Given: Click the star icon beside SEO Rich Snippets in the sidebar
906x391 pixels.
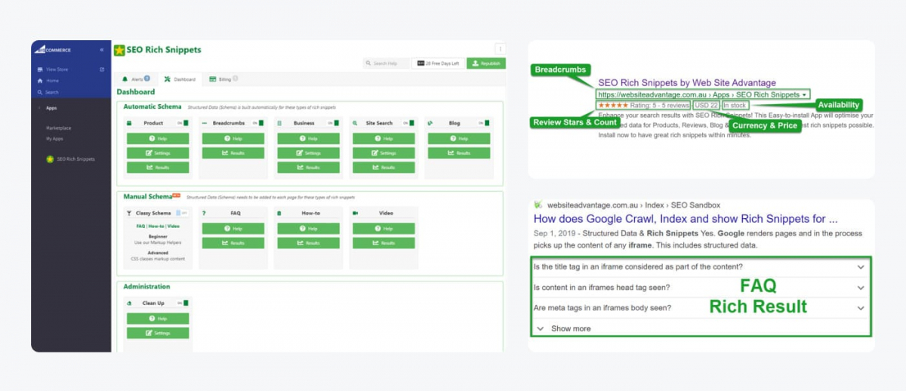Looking at the screenshot, I should (50, 159).
